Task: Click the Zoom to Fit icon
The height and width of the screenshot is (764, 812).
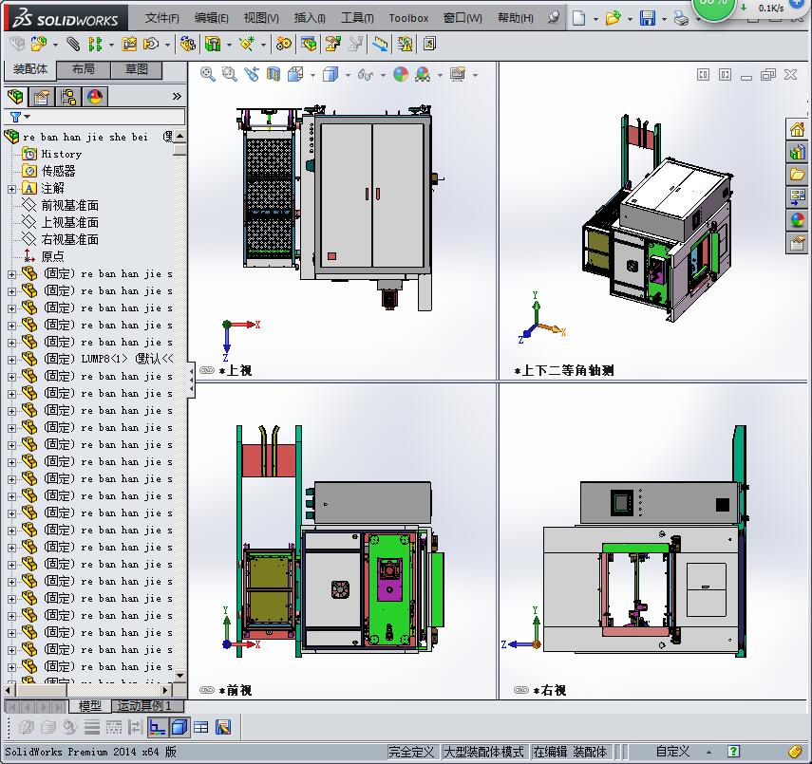Action: (208, 75)
